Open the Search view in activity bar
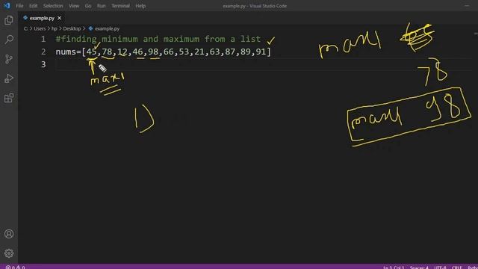478x269 pixels. pyautogui.click(x=9, y=40)
